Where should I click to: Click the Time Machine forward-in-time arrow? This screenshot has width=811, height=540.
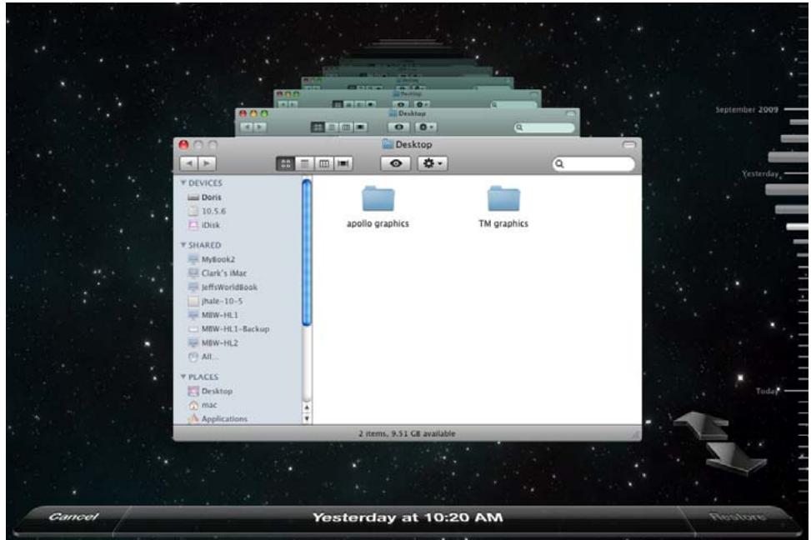click(x=736, y=457)
